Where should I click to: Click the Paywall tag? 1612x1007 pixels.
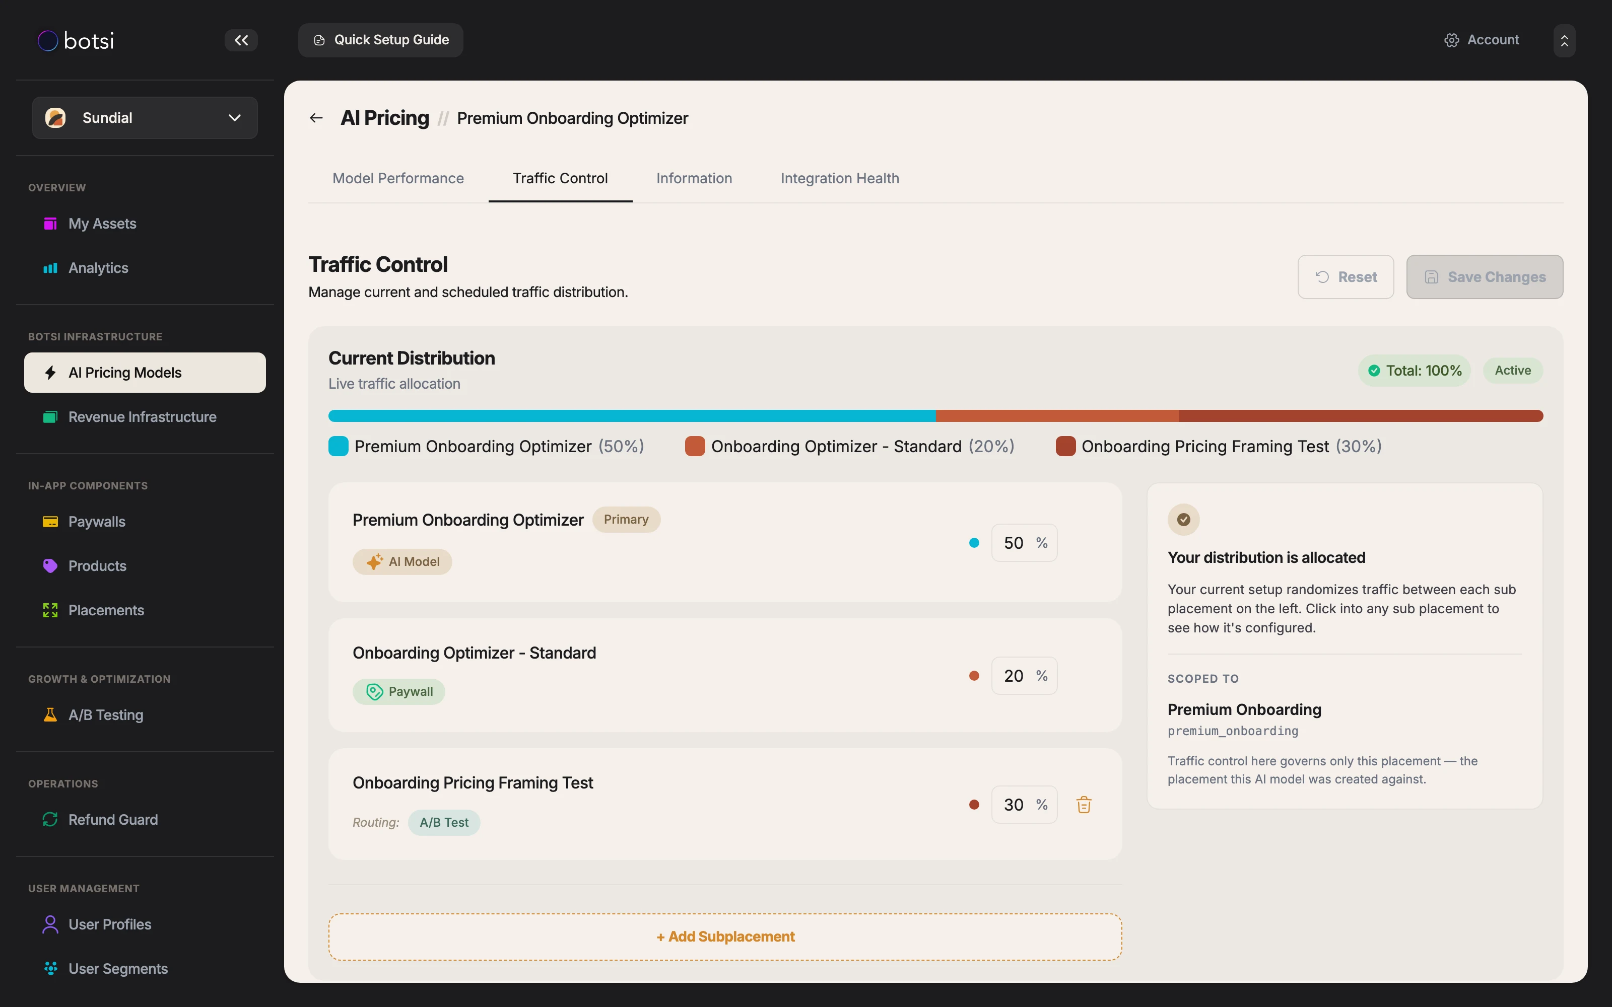pos(399,691)
